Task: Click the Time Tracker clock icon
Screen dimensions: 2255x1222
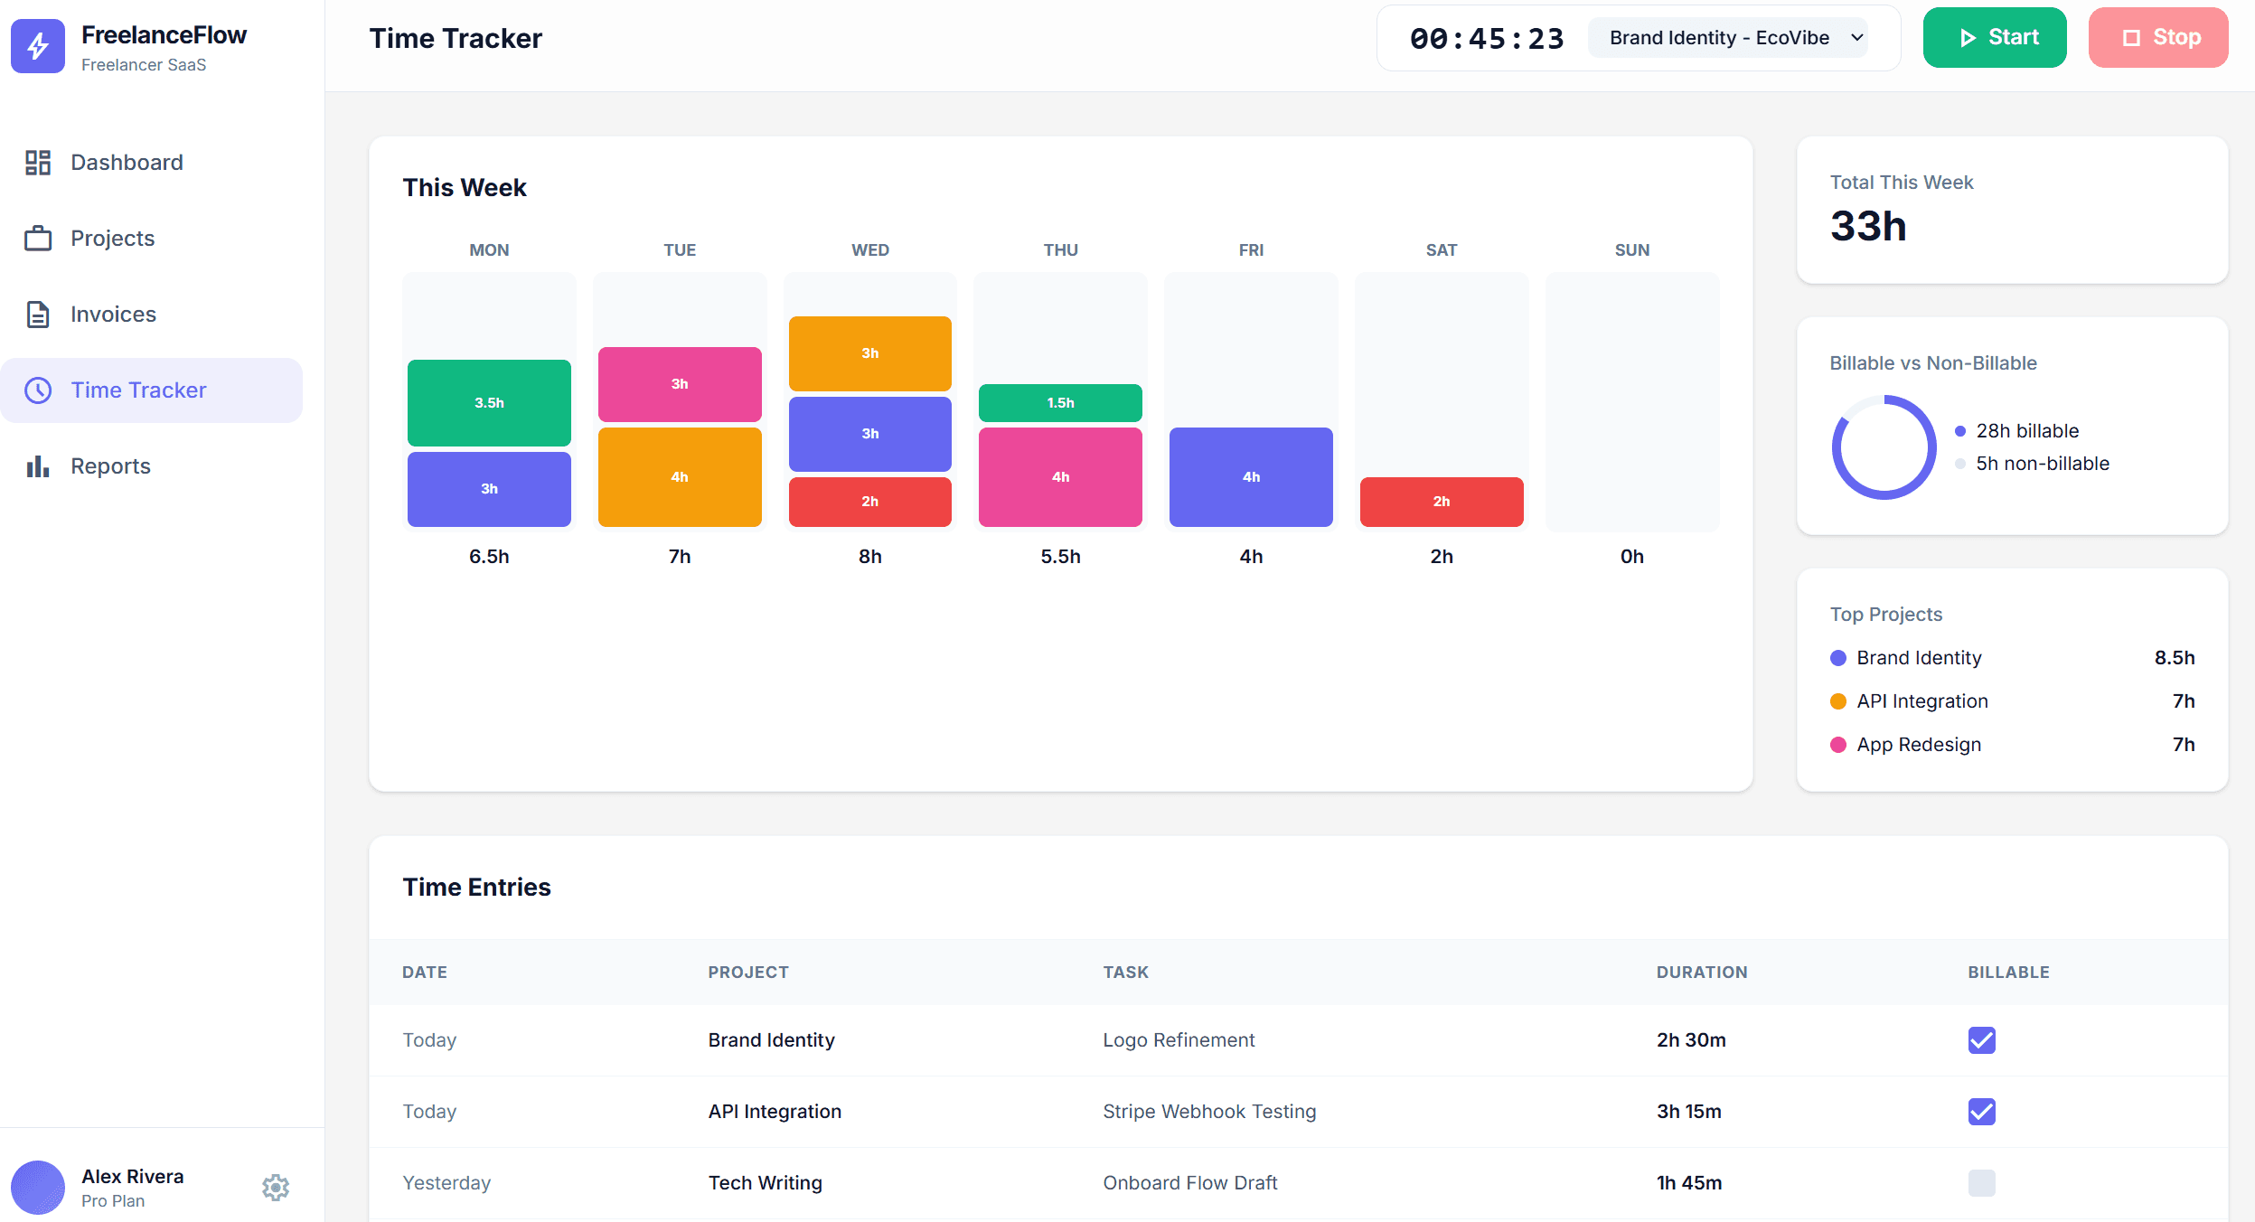Action: 38,390
